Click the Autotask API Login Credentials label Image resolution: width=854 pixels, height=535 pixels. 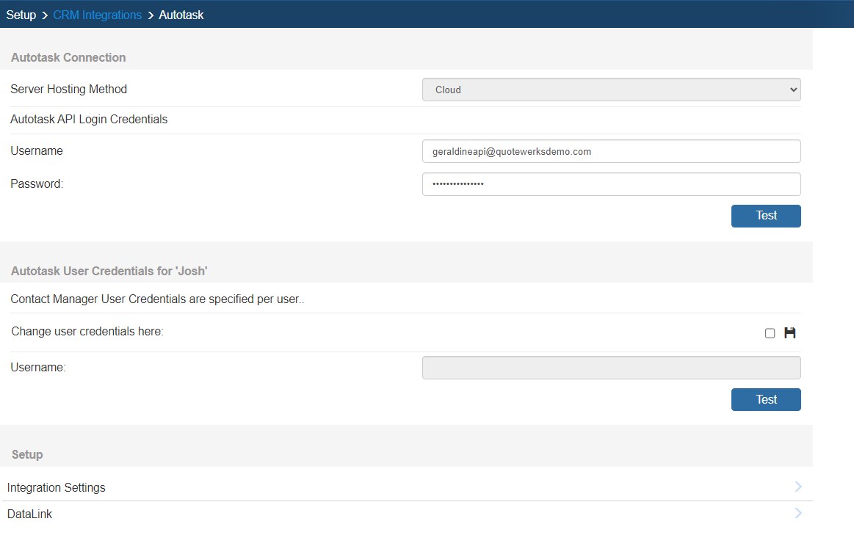pyautogui.click(x=89, y=119)
